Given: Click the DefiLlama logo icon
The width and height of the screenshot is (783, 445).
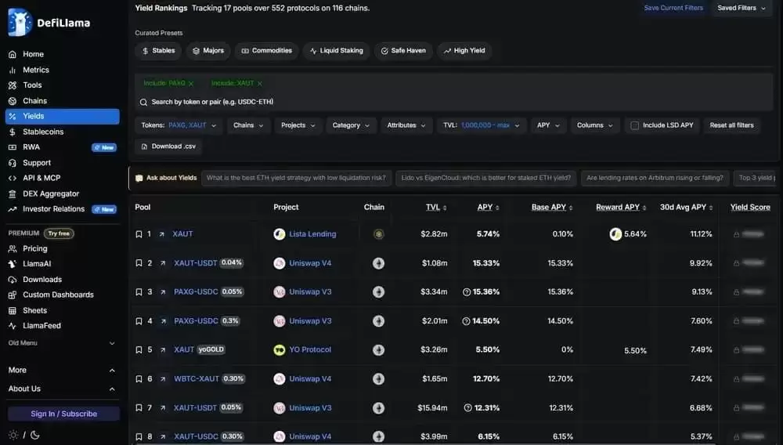Looking at the screenshot, I should point(20,23).
